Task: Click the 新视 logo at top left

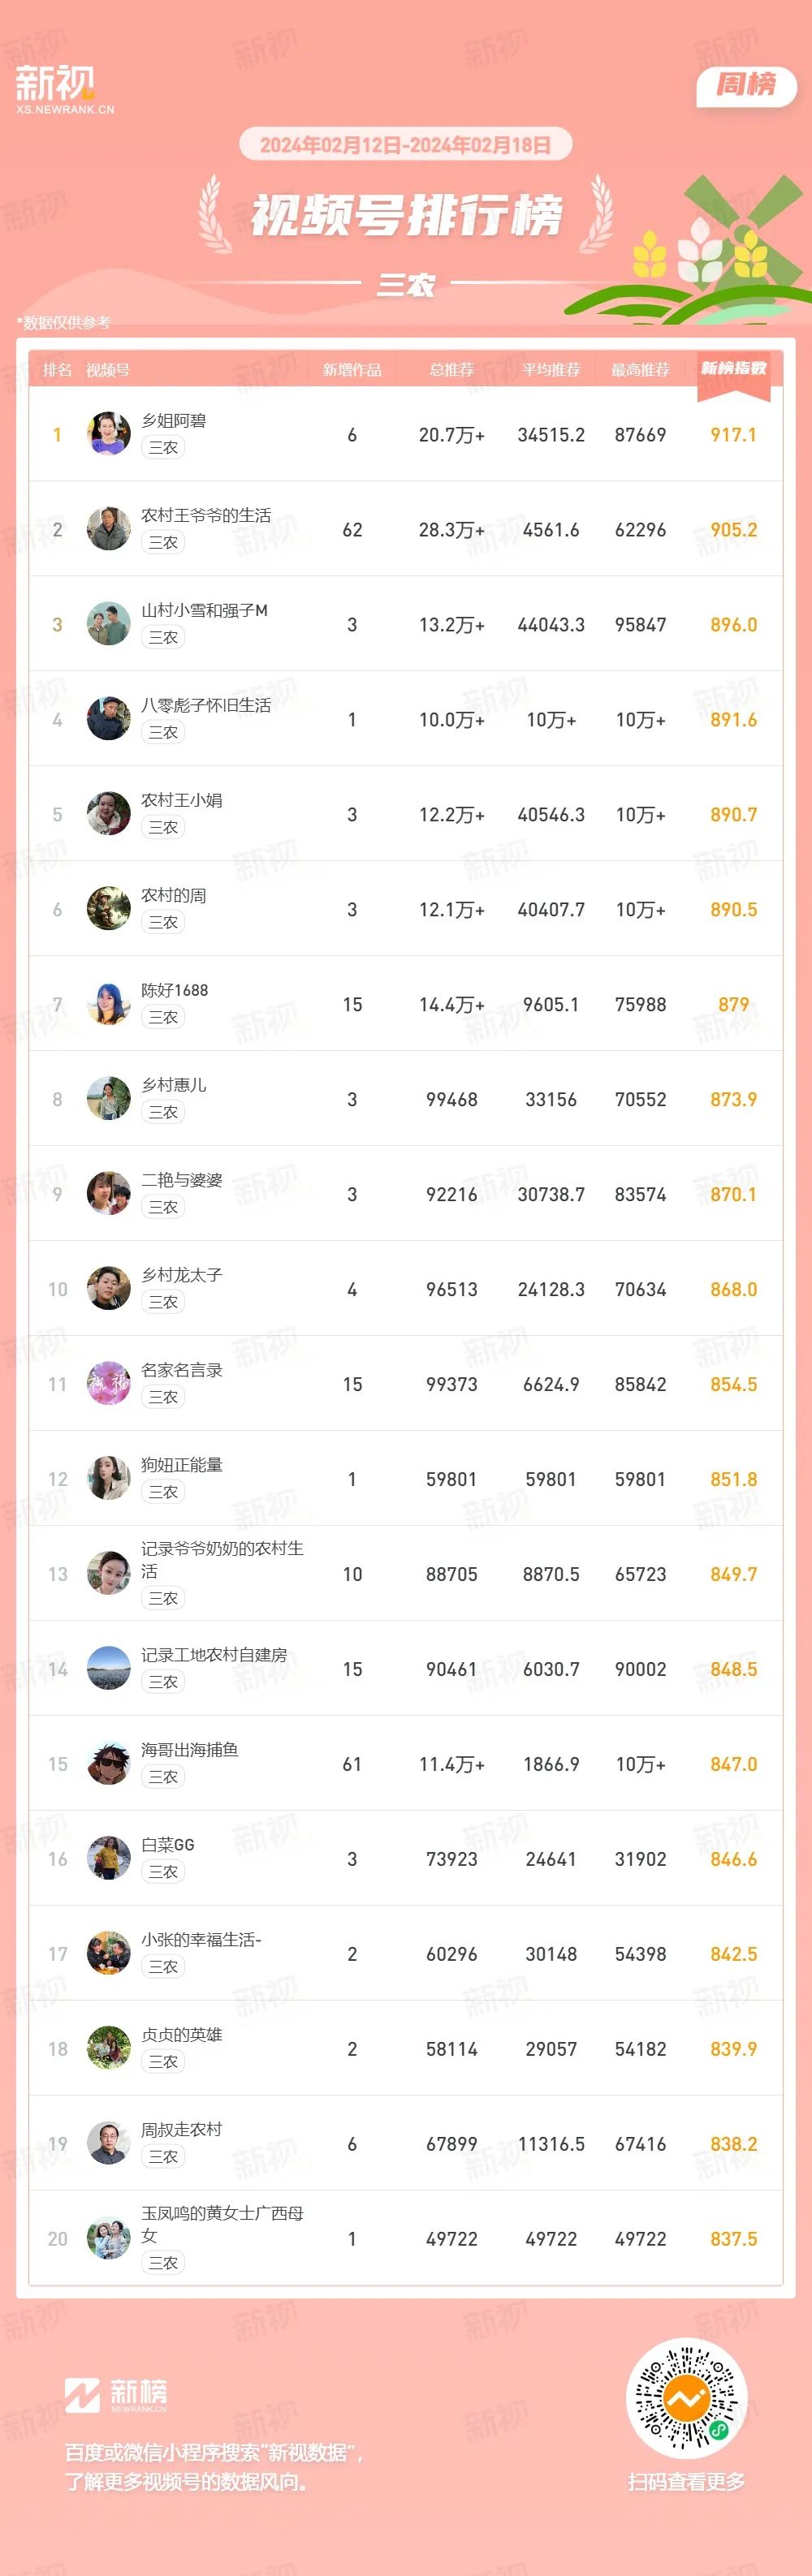Action: (x=64, y=88)
